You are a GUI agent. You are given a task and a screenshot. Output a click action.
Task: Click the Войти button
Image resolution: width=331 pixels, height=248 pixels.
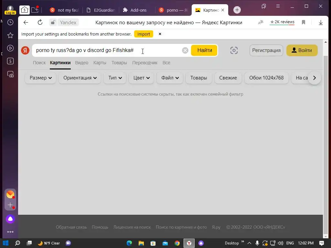[302, 50]
